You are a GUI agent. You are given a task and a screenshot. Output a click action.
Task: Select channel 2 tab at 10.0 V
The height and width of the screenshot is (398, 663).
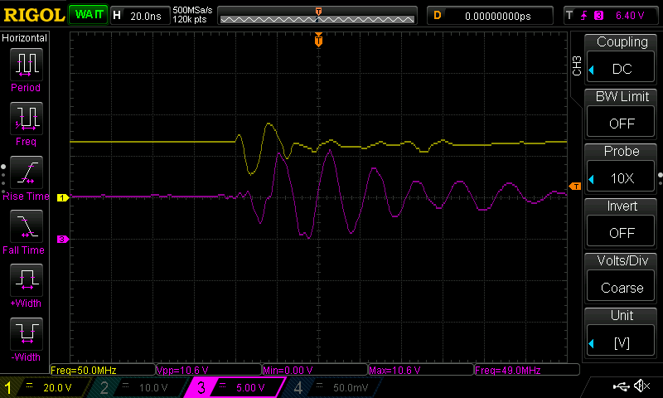[x=138, y=387]
